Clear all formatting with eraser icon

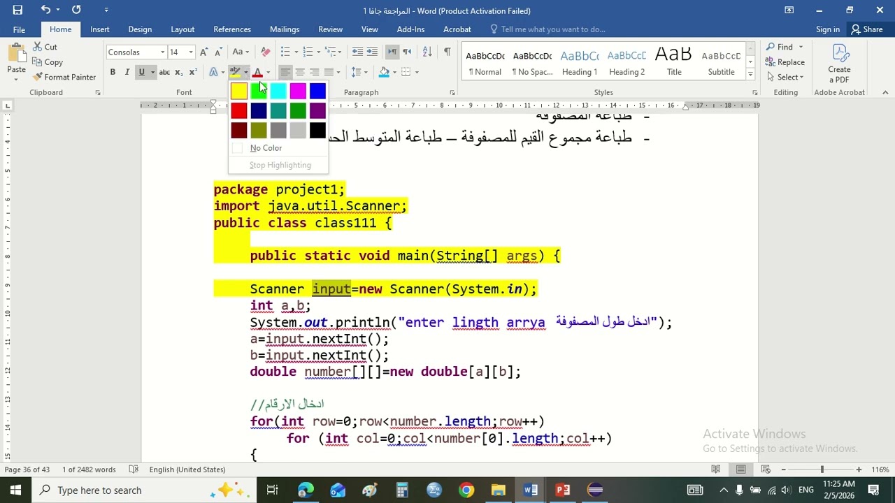(265, 52)
